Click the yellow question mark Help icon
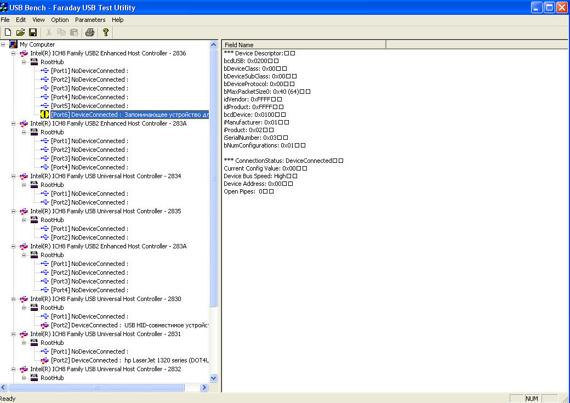 (105, 32)
